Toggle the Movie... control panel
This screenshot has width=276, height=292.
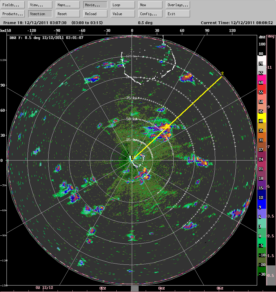95,5
